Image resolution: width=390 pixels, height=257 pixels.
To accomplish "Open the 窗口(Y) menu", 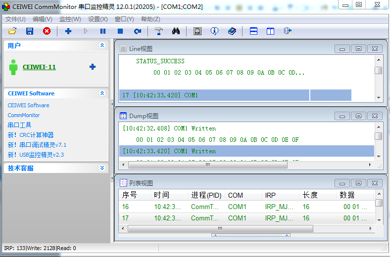I will (124, 19).
